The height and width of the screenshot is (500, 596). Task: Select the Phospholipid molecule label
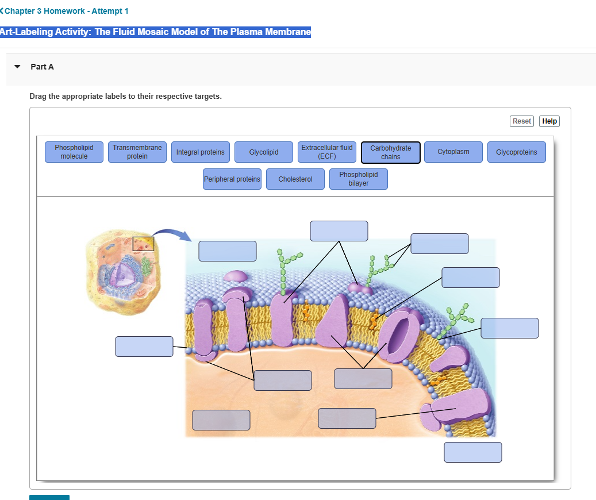coord(74,152)
